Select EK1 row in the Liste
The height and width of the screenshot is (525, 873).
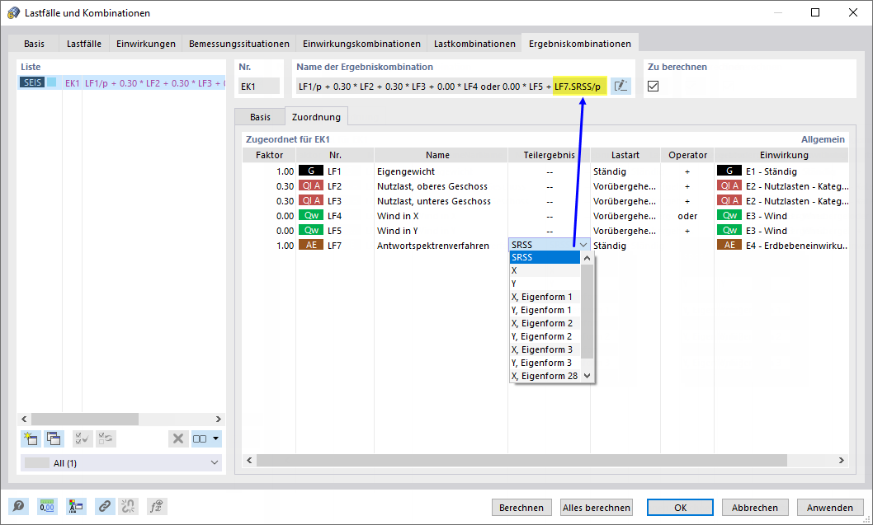[121, 83]
